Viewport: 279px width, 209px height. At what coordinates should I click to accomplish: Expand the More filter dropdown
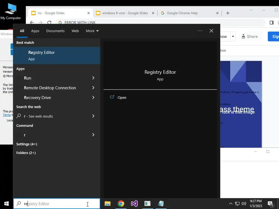click(x=92, y=31)
